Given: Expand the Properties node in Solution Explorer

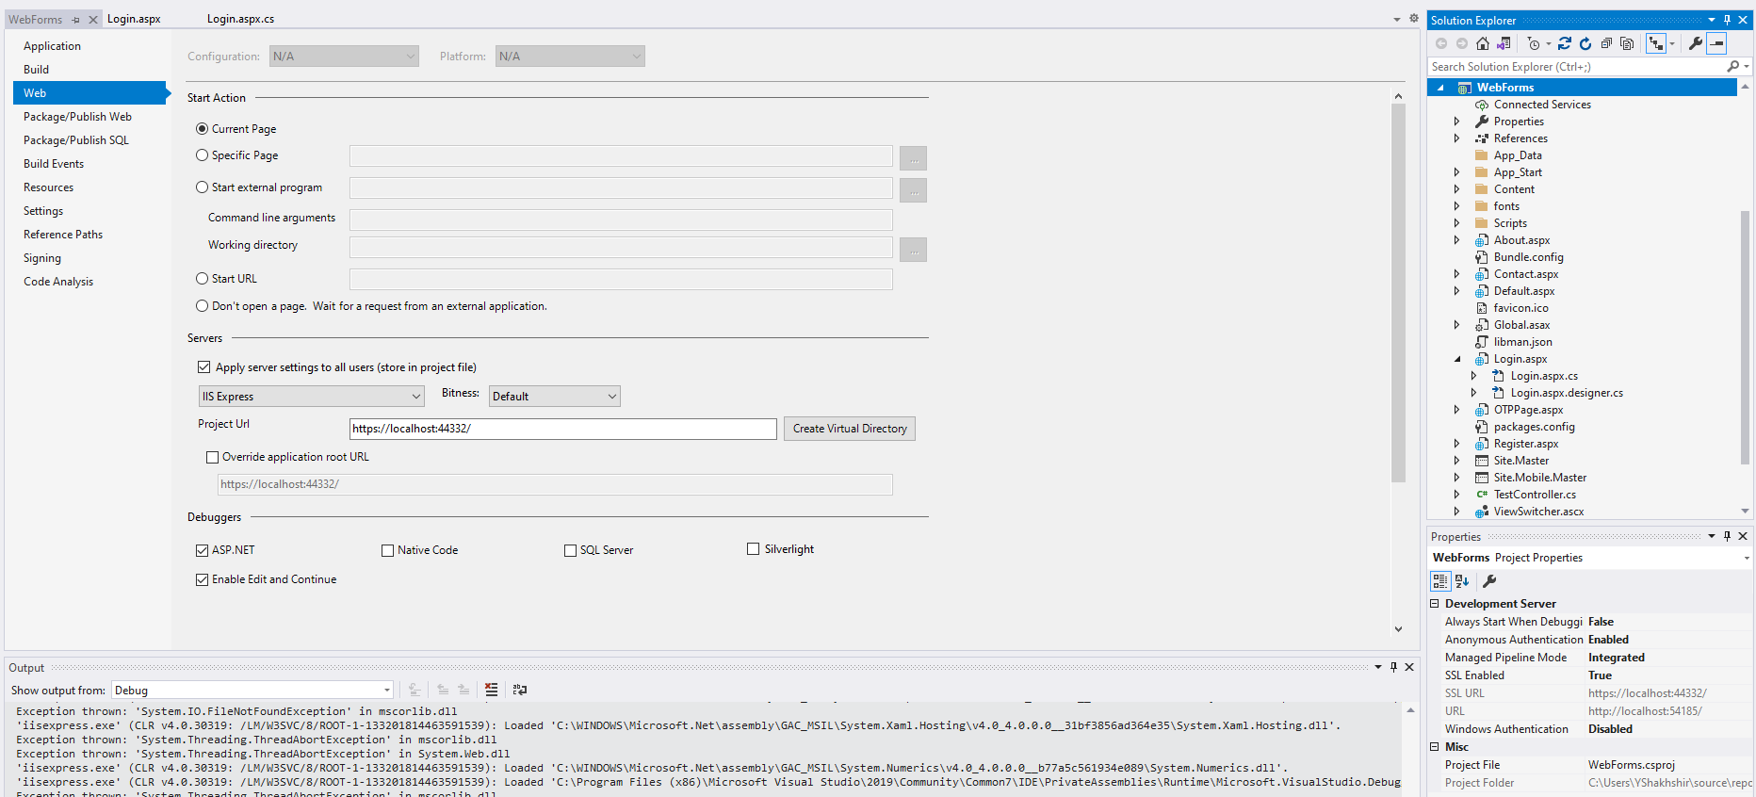Looking at the screenshot, I should point(1456,122).
